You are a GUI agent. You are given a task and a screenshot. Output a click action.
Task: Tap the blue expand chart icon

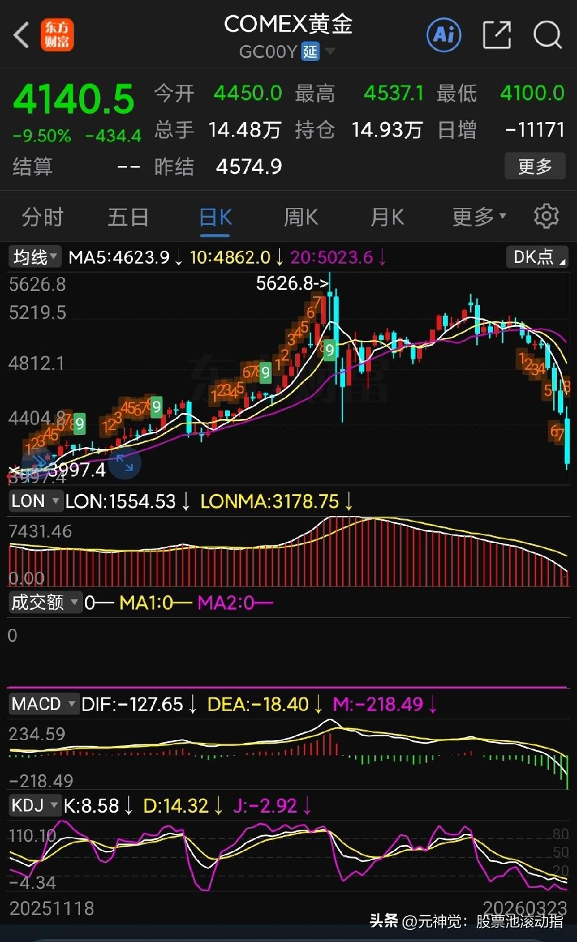click(125, 462)
